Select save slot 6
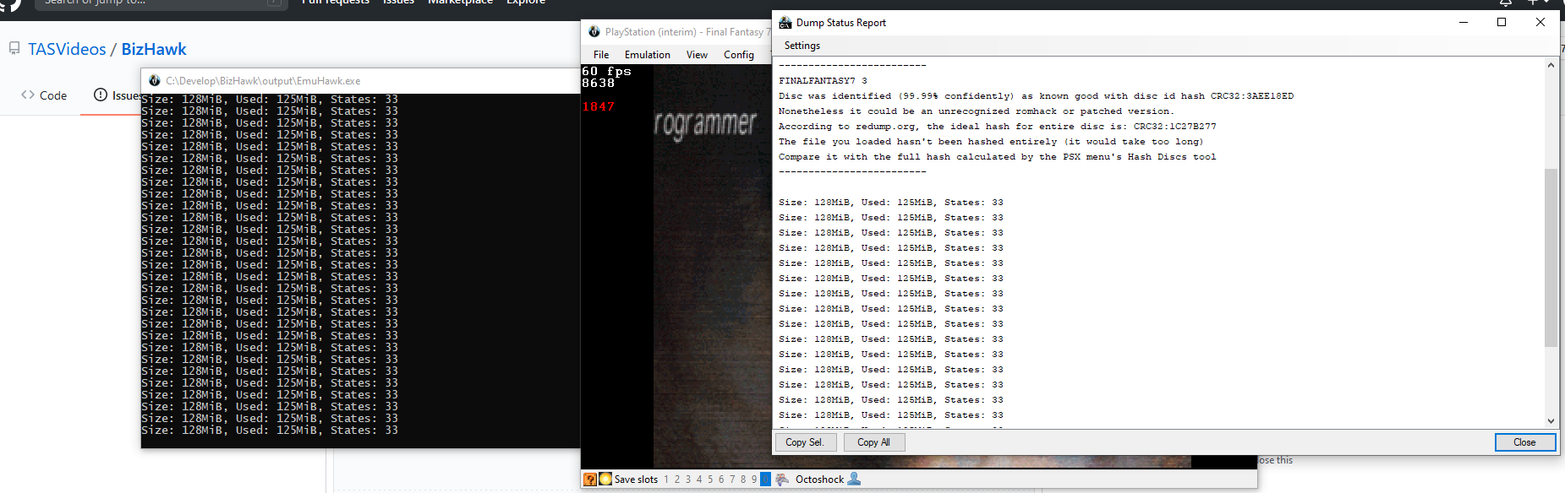1565x493 pixels. (x=721, y=479)
